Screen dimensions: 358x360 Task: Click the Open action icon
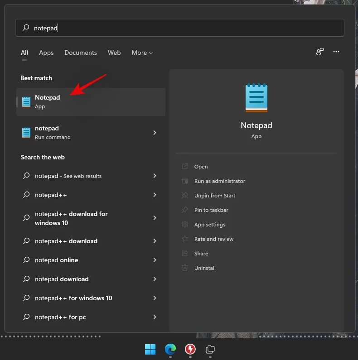coord(185,166)
